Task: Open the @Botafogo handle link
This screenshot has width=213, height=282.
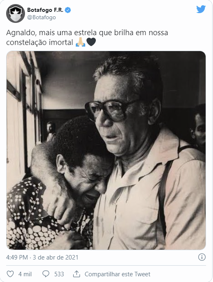Action: [41, 18]
